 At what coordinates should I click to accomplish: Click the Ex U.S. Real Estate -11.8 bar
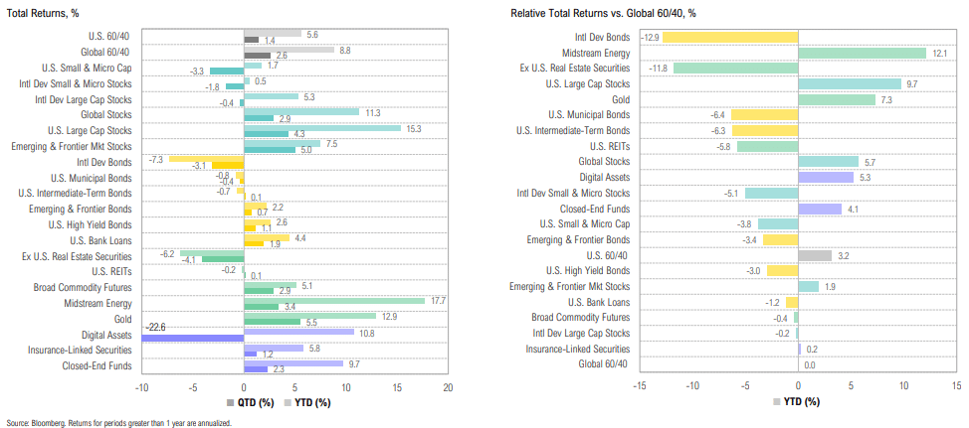(x=736, y=68)
